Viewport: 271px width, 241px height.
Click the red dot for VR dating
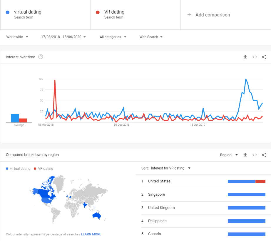[x=98, y=12]
